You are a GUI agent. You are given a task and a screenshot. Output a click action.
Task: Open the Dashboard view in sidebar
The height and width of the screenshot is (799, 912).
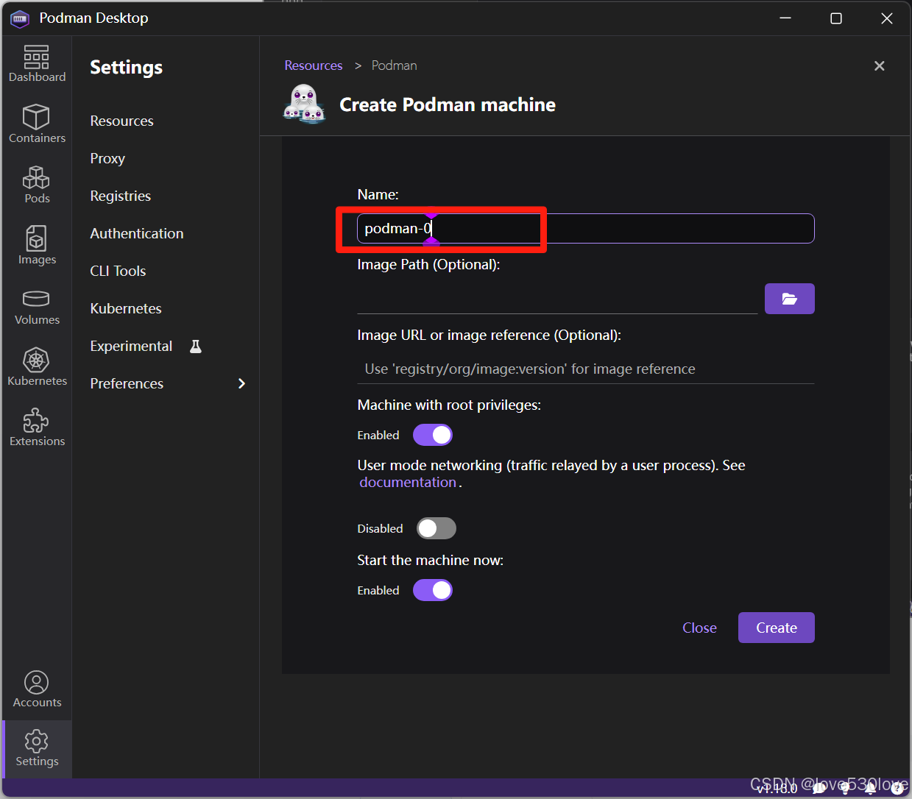pos(37,63)
